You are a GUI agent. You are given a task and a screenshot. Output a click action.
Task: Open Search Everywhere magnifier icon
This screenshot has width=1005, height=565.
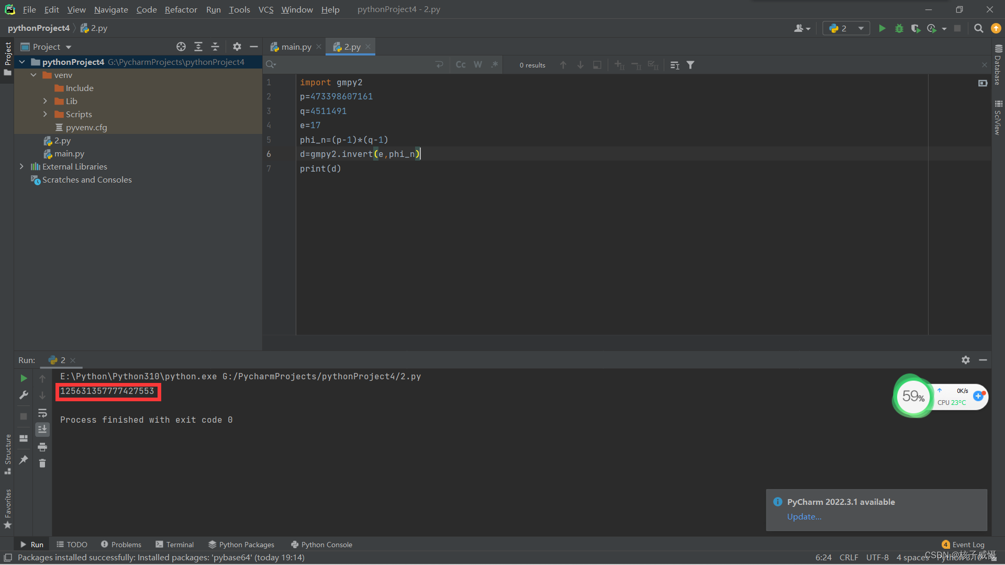point(978,28)
